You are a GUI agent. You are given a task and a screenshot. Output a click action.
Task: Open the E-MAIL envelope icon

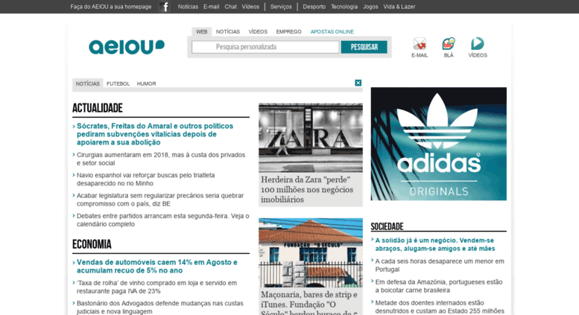pyautogui.click(x=420, y=44)
